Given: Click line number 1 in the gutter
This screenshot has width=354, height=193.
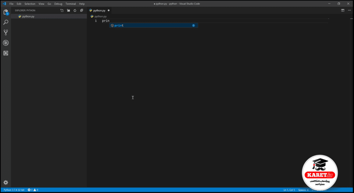Looking at the screenshot, I should coord(96,21).
